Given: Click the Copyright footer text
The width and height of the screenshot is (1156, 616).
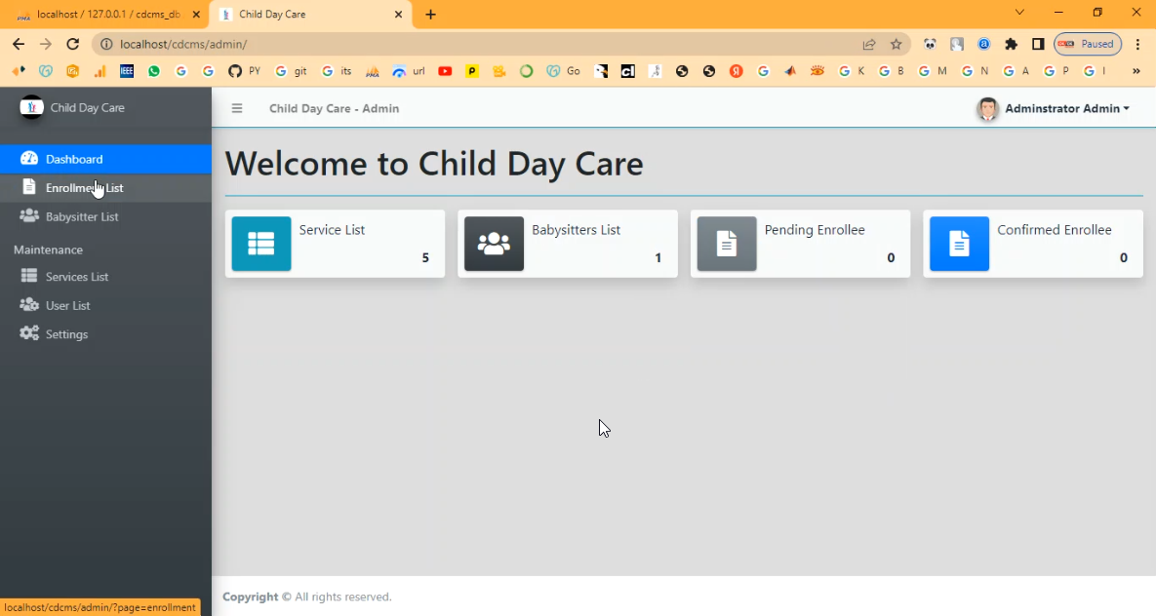Looking at the screenshot, I should click(306, 597).
